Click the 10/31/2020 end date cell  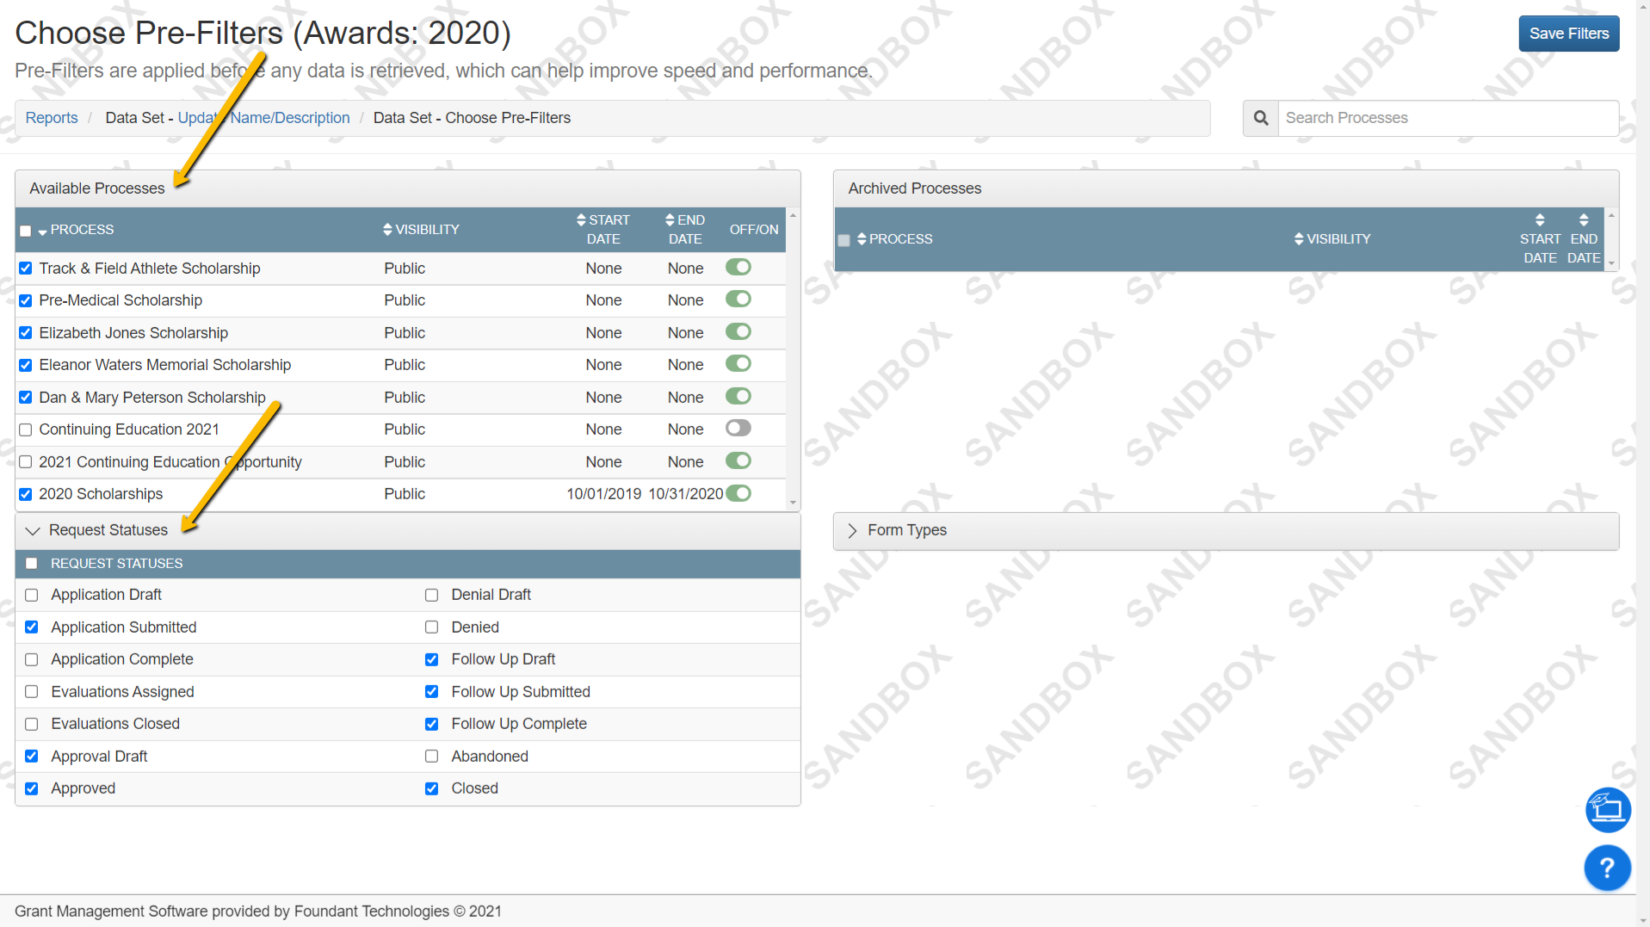coord(685,494)
